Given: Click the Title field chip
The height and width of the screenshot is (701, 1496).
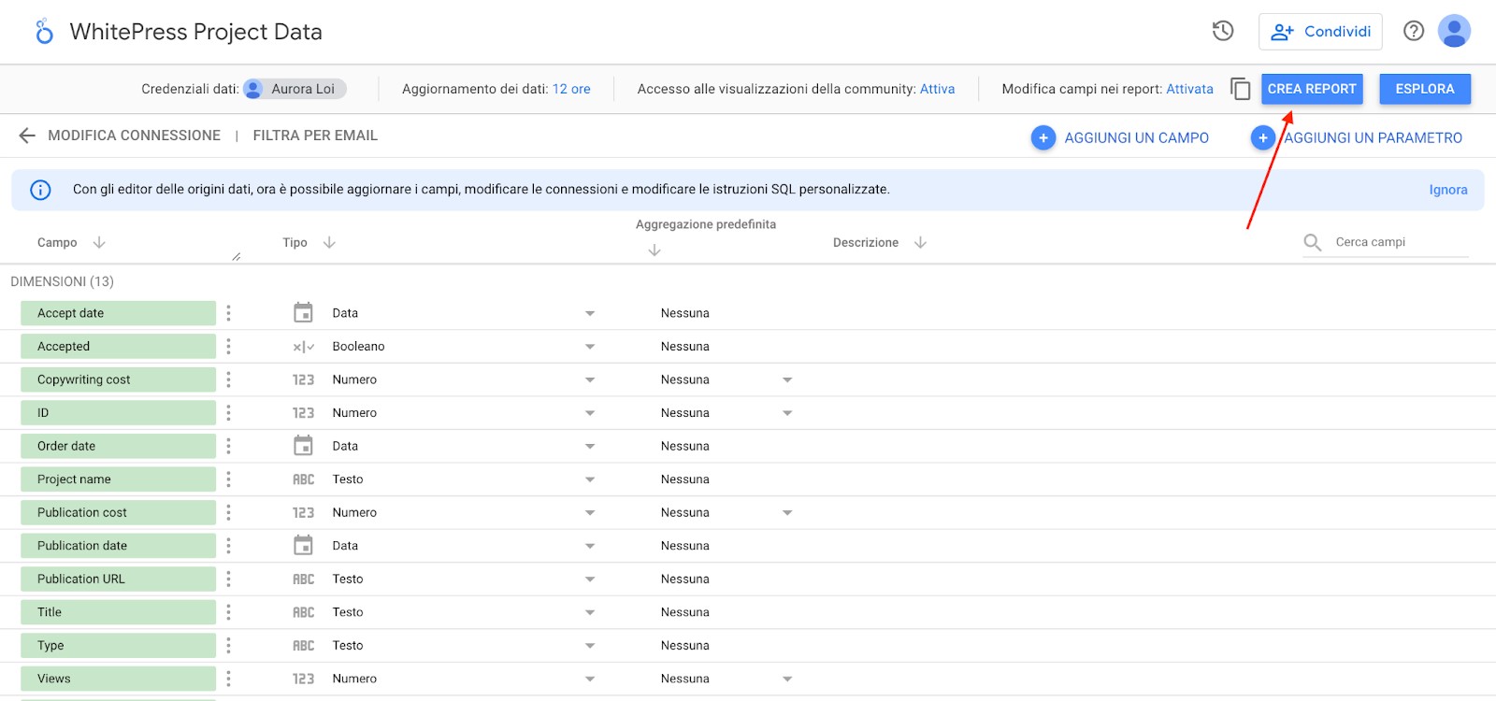Looking at the screenshot, I should point(118,612).
